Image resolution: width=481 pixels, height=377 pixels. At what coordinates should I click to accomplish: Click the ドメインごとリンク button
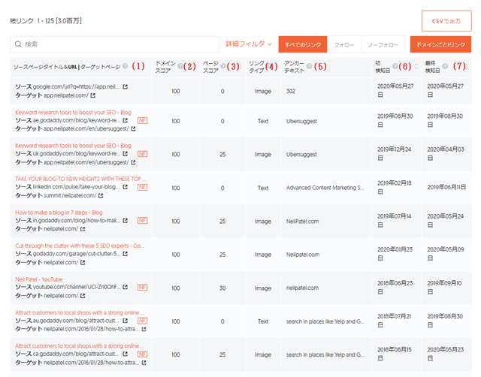(440, 44)
